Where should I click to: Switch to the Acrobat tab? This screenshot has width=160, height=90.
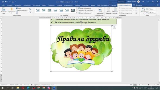click(x=114, y=5)
